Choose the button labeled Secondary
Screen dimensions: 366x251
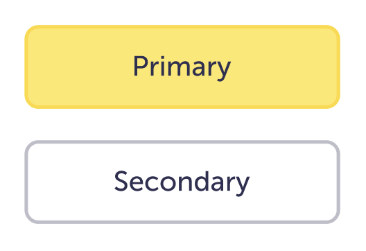(182, 182)
